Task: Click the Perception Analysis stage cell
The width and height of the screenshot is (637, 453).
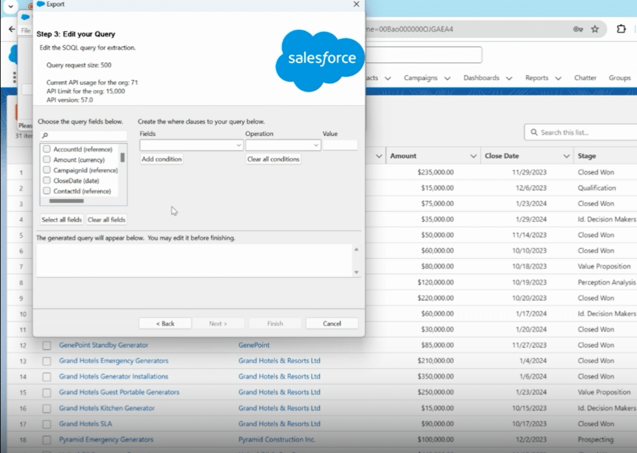Action: pyautogui.click(x=606, y=282)
